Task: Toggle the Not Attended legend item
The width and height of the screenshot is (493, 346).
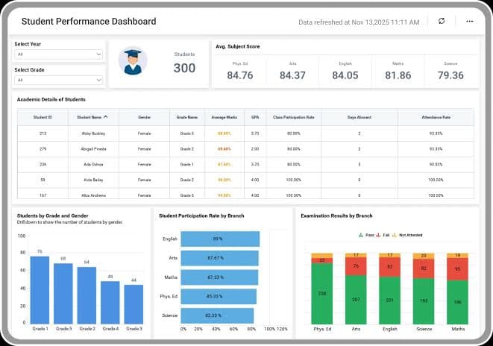Action: coord(407,235)
